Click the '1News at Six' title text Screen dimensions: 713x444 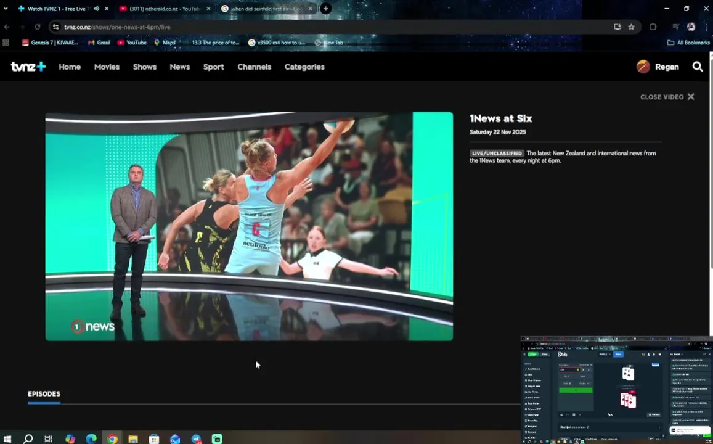(x=500, y=119)
